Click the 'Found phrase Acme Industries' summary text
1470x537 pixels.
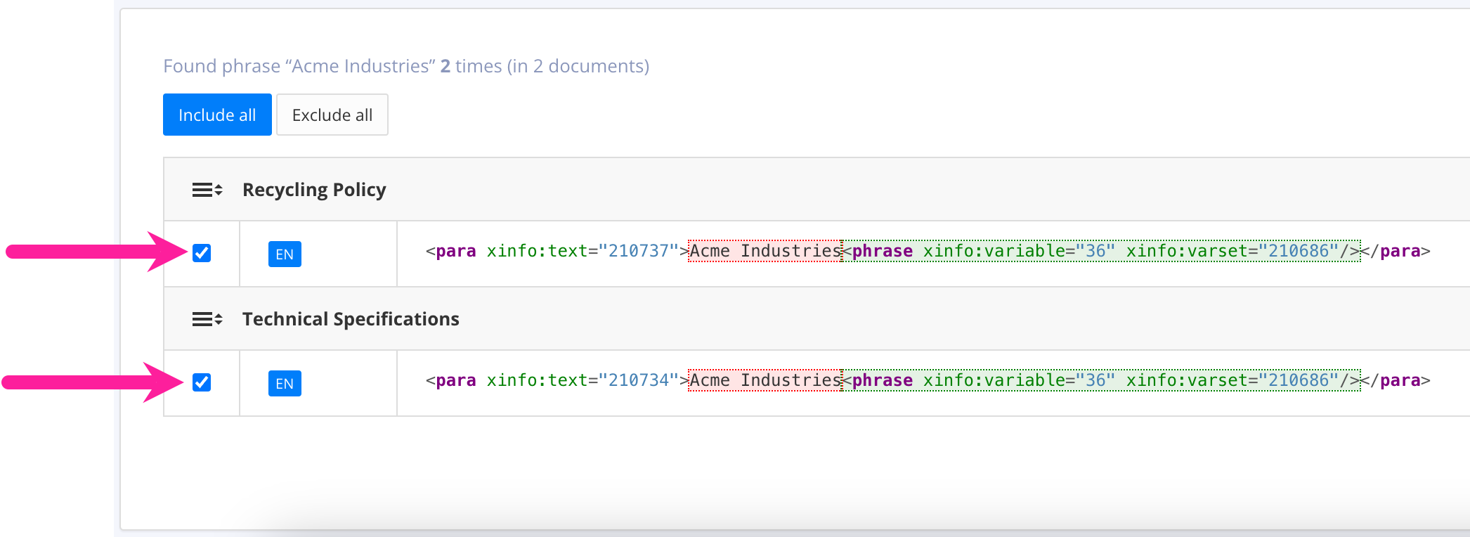(406, 66)
